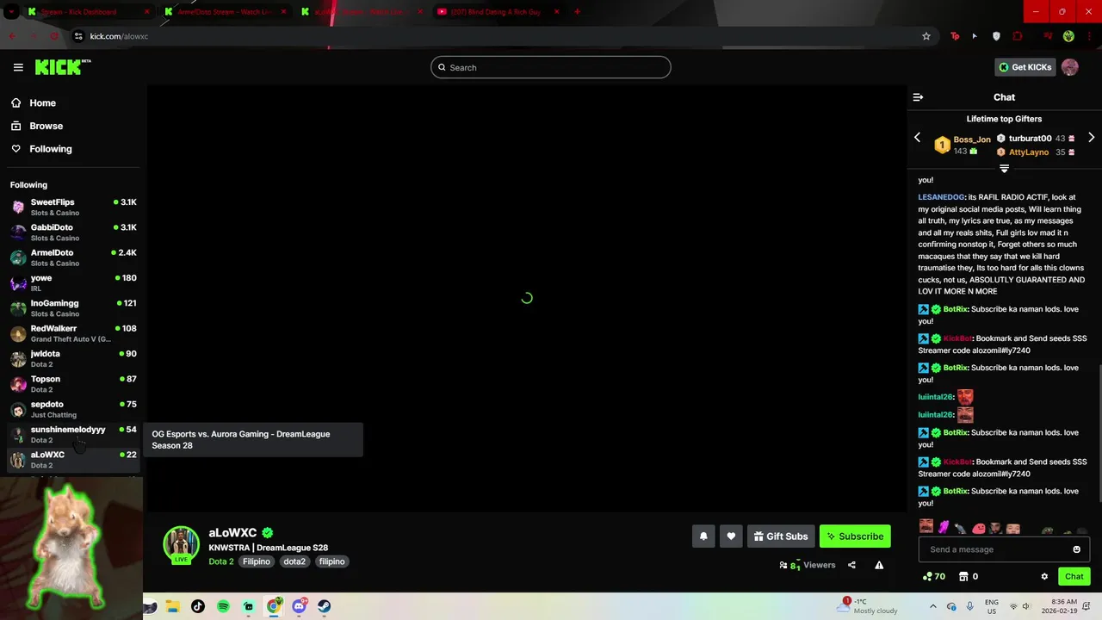Open sepdoto Just Chatting channel

(x=72, y=409)
